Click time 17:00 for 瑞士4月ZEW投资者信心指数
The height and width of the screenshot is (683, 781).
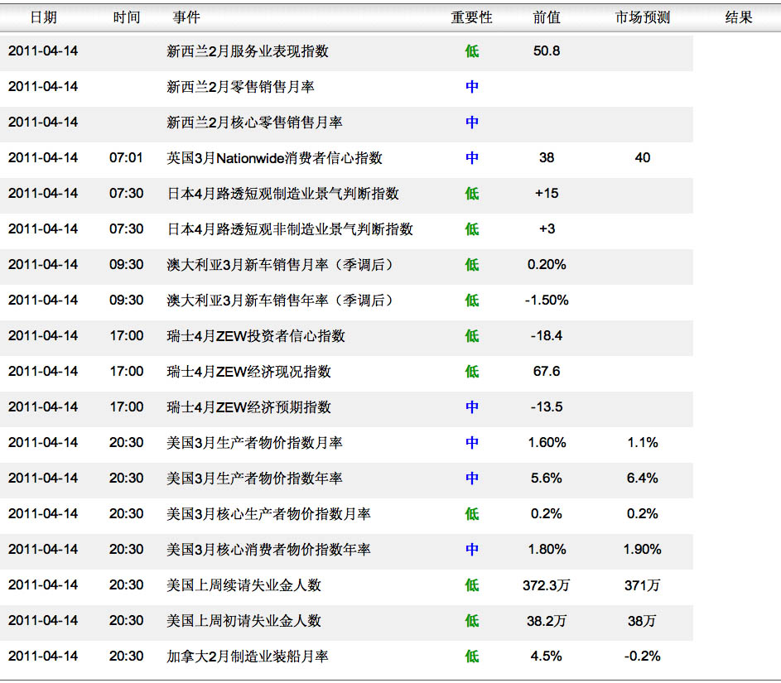coord(126,335)
